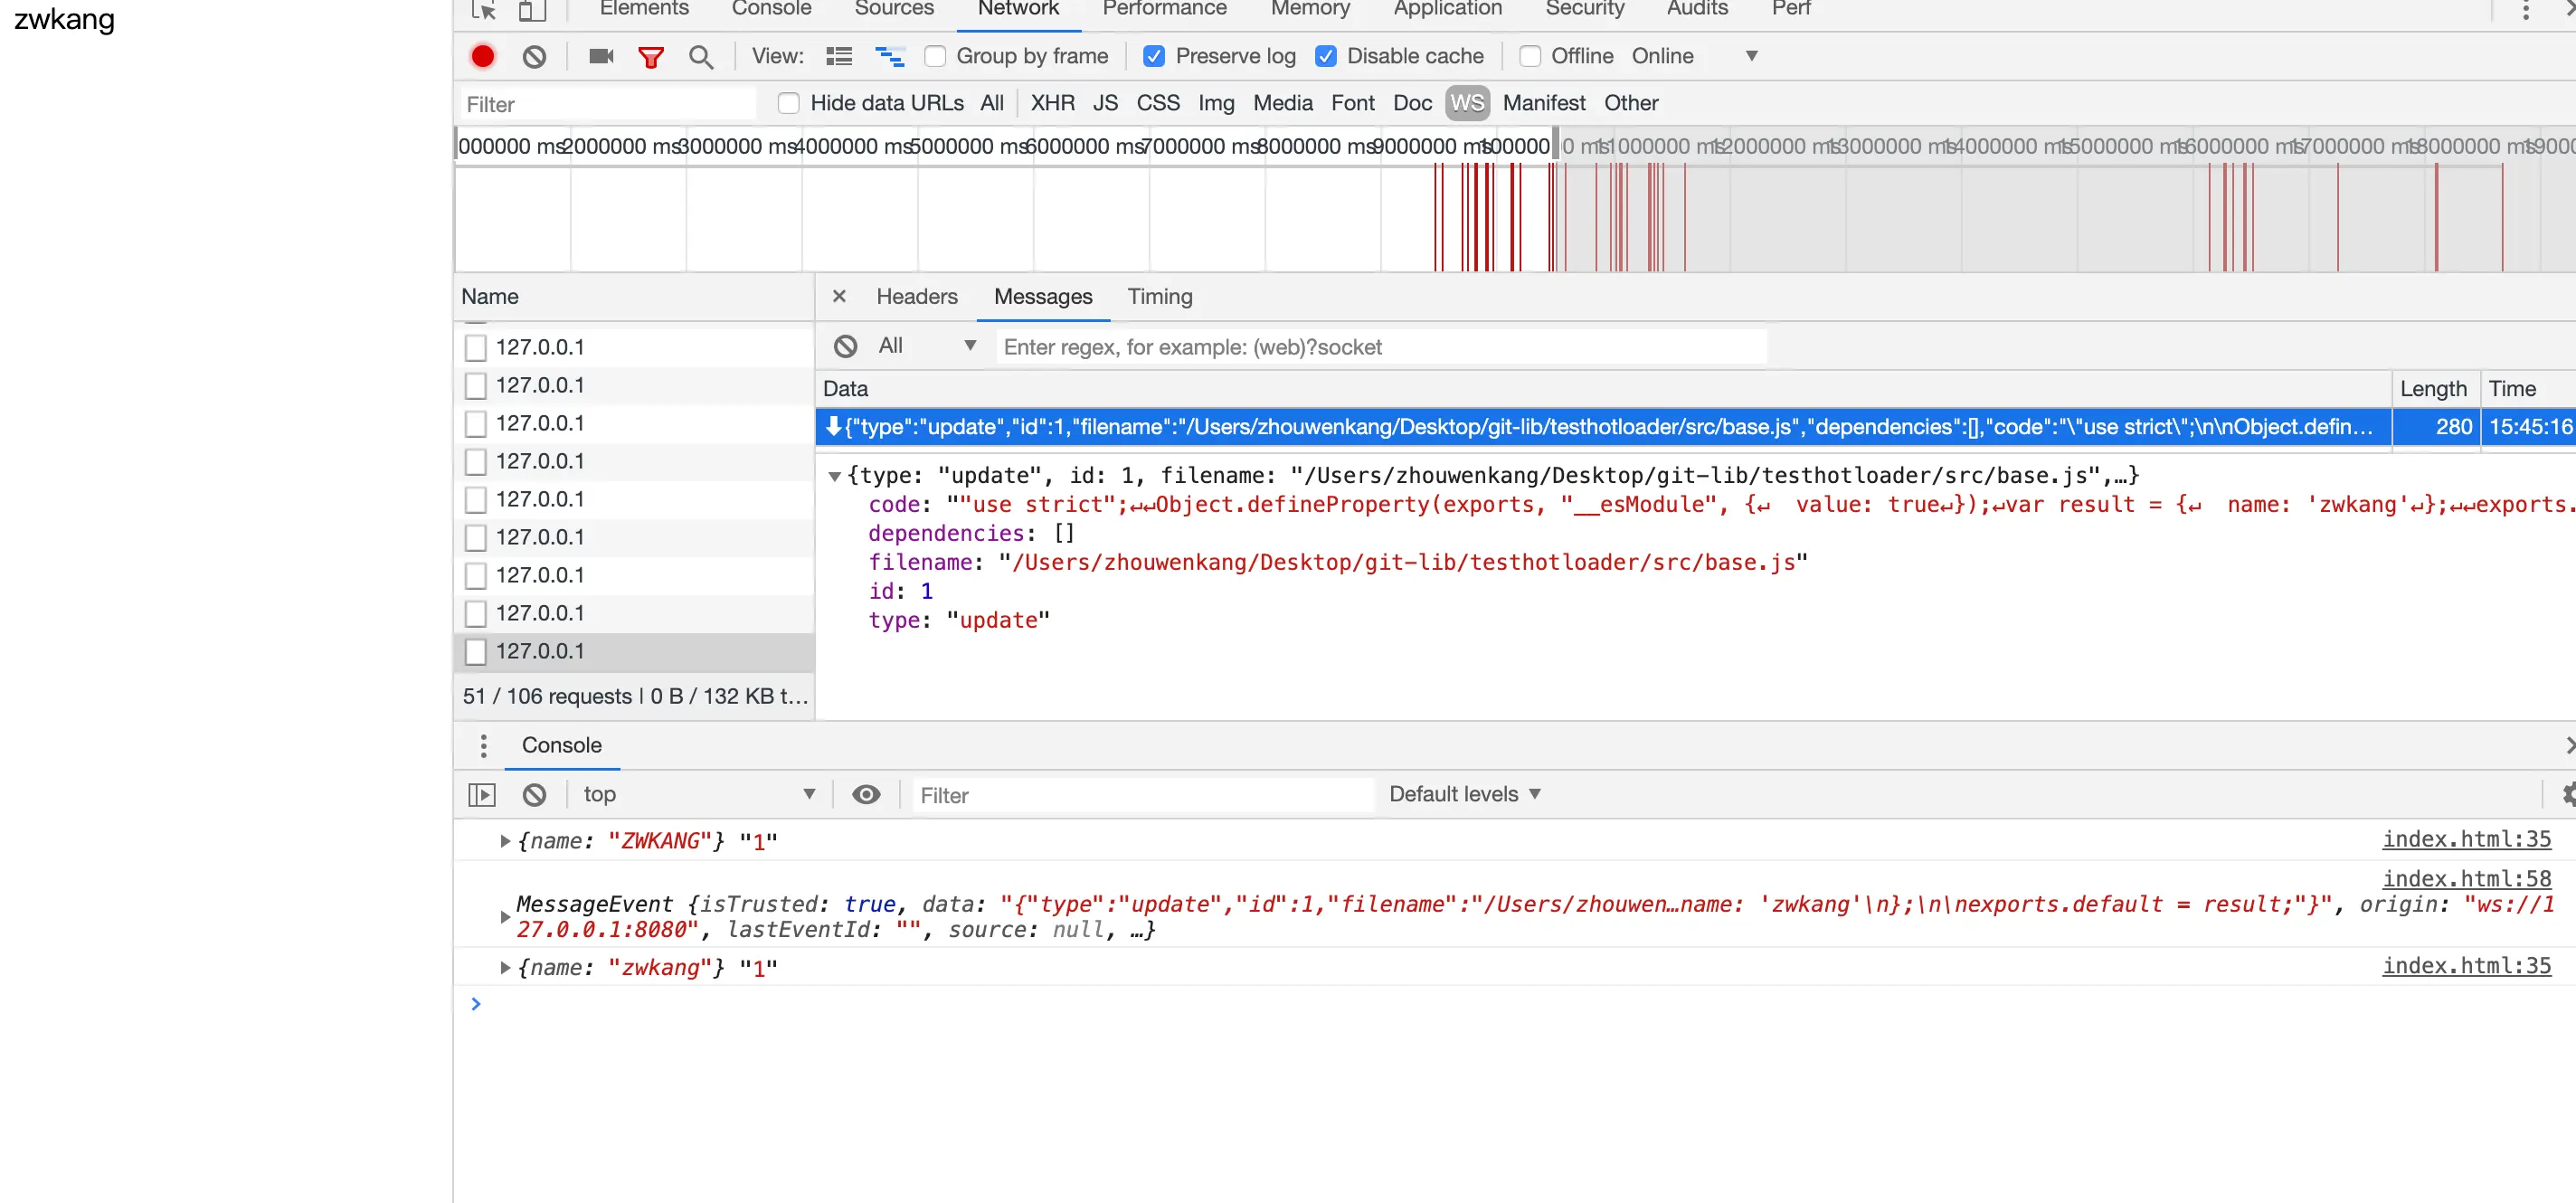Screen dimensions: 2576x1203
Task: Stop recording network log with red button
Action: 483,56
